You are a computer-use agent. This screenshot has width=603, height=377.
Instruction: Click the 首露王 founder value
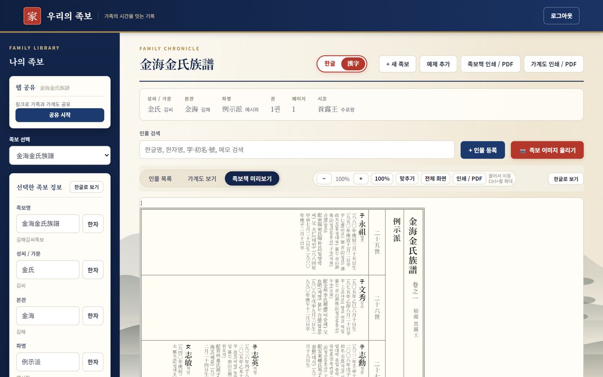click(328, 109)
